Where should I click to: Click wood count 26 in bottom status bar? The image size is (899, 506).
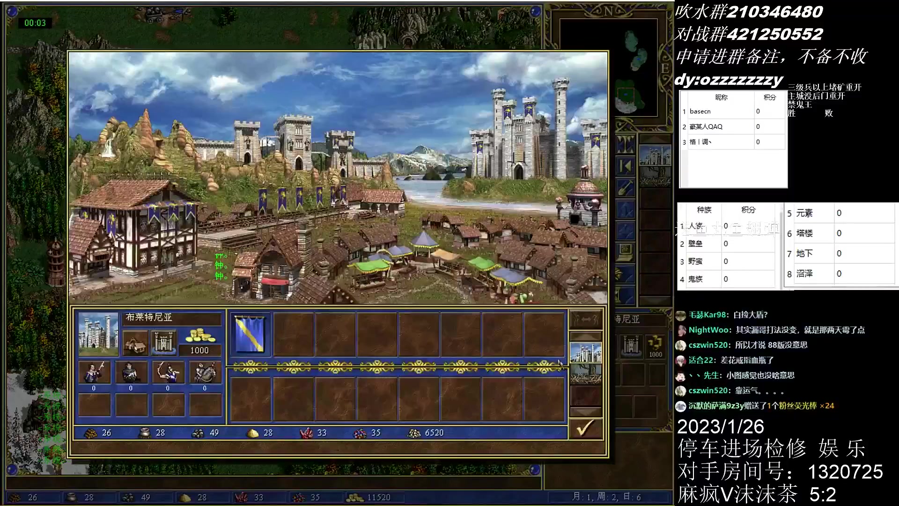[32, 497]
